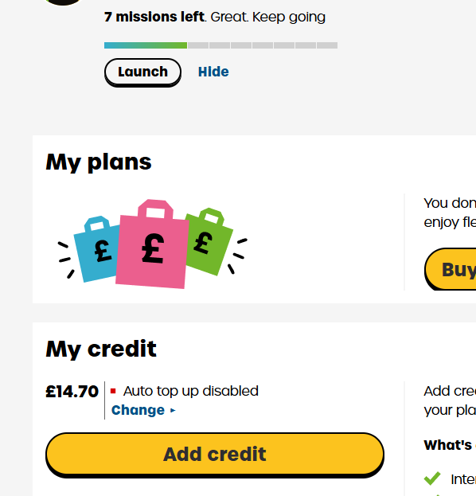Click the 7 missions left text
The image size is (476, 496).
point(154,17)
